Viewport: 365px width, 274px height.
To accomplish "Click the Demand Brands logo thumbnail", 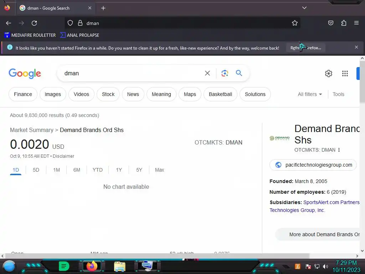I will (x=279, y=138).
